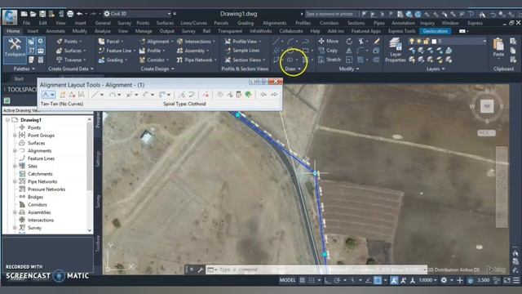This screenshot has width=522, height=294.
Task: Click Undo arrow in Alignment Layout Tools
Action: click(x=263, y=95)
